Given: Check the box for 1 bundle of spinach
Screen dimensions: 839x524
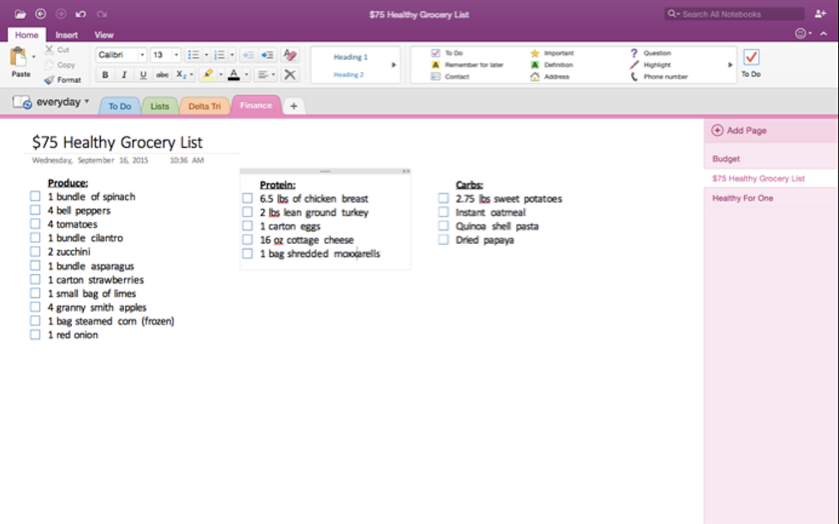Looking at the screenshot, I should (35, 196).
